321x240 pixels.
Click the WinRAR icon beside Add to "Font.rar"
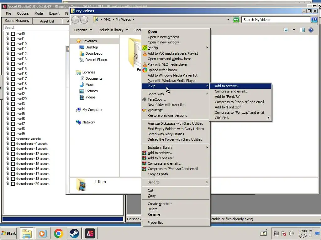(145, 158)
